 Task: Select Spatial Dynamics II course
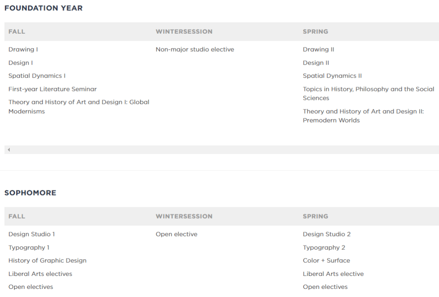(x=333, y=76)
